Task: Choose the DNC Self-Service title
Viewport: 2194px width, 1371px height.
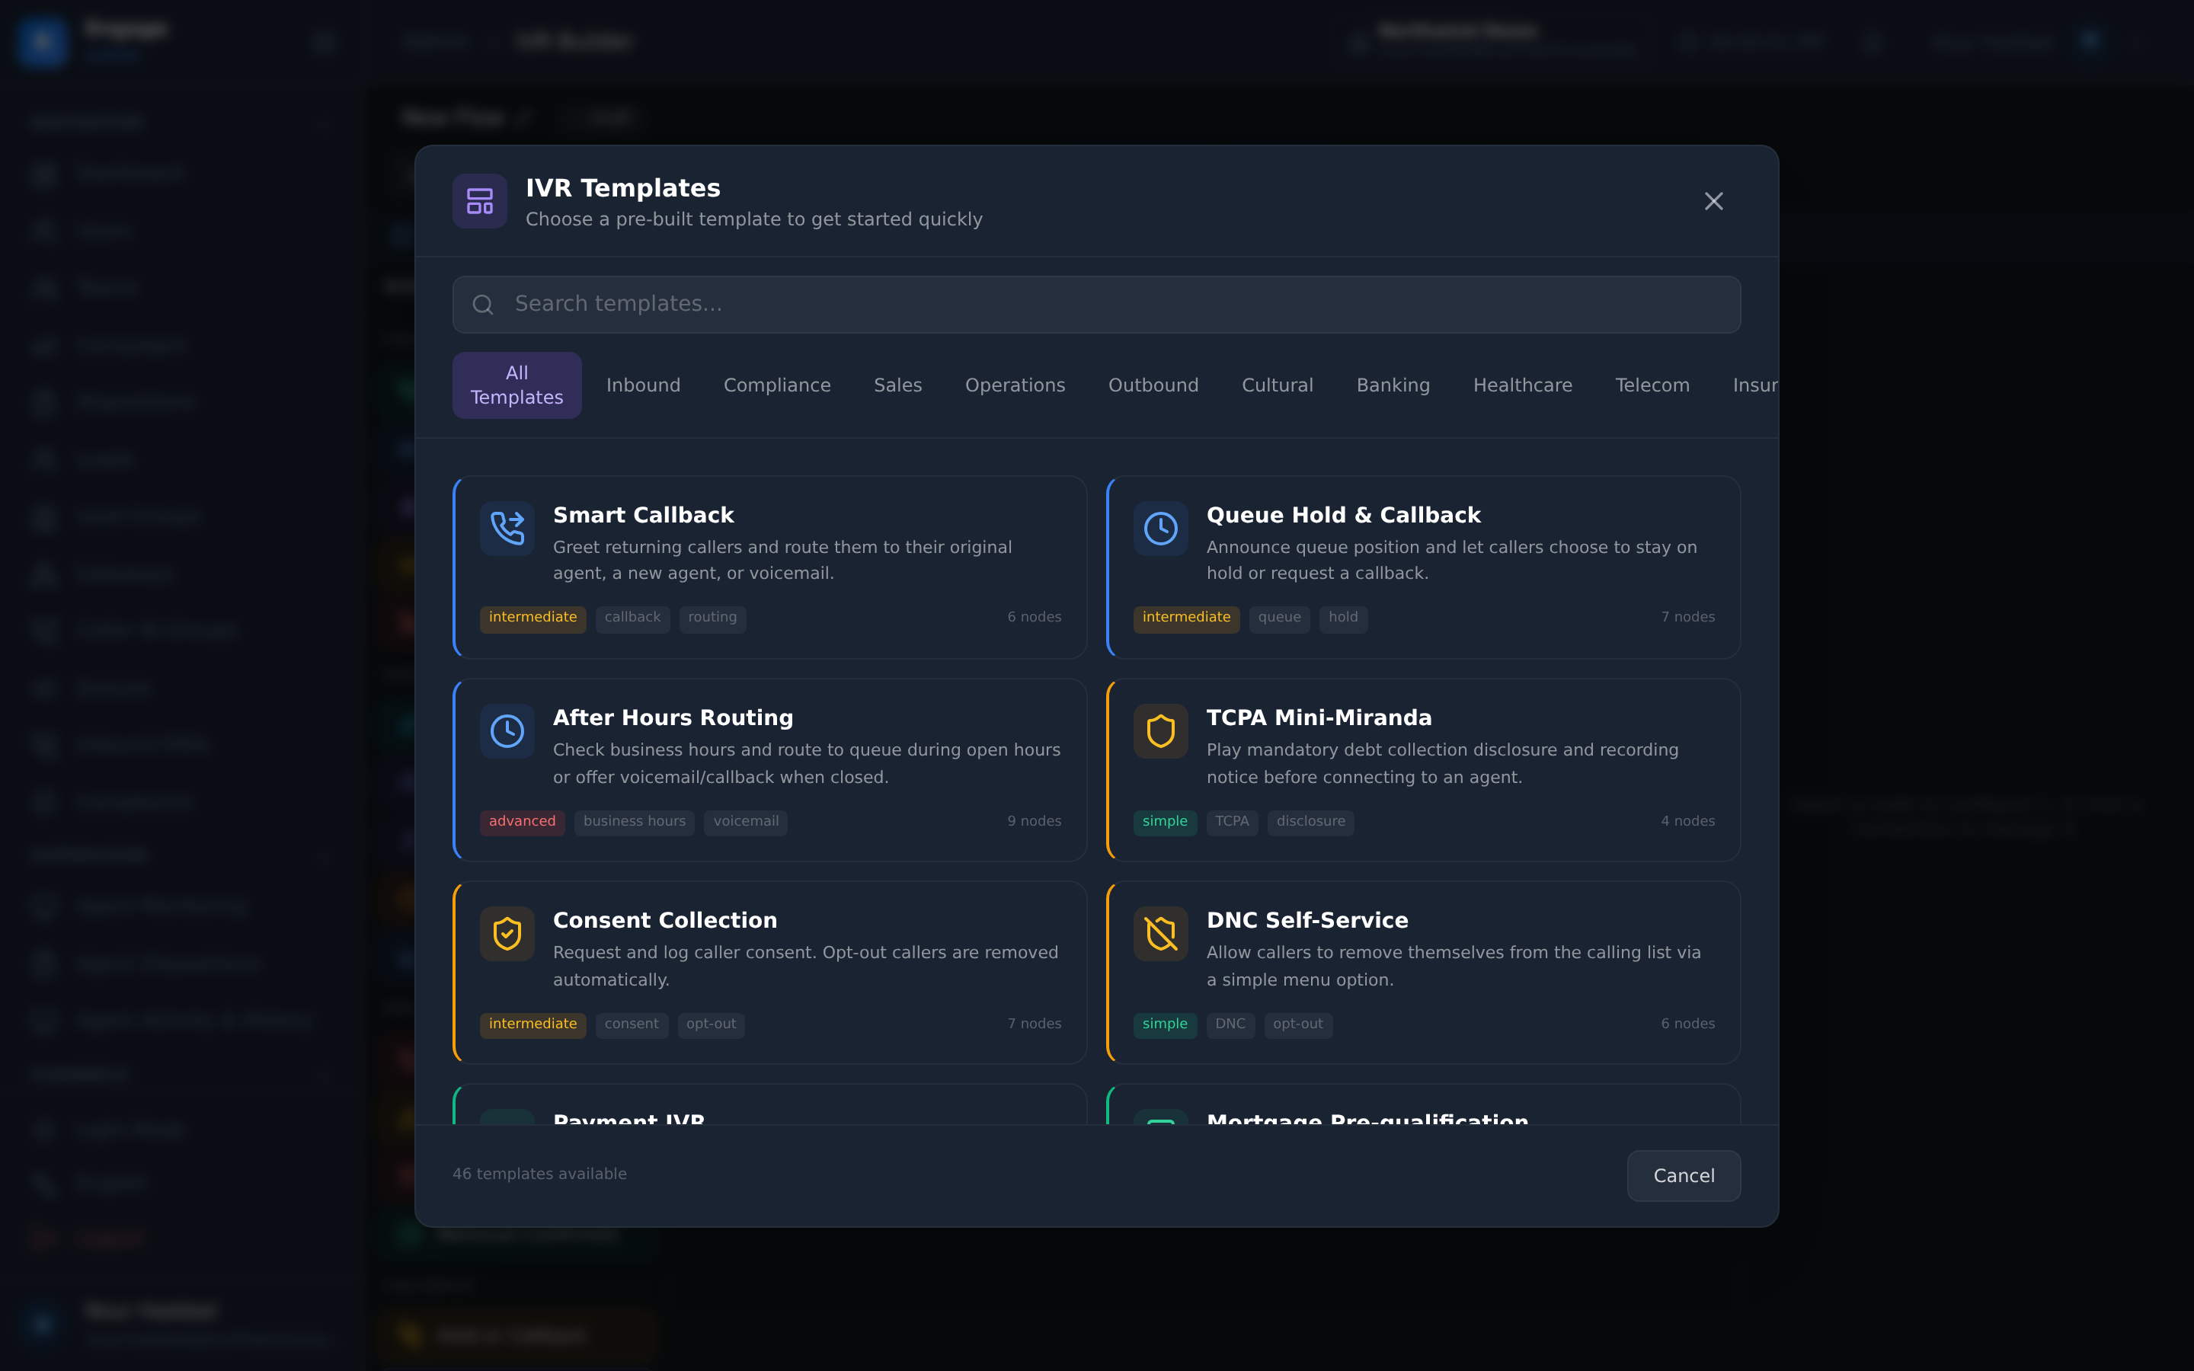Action: [1306, 920]
